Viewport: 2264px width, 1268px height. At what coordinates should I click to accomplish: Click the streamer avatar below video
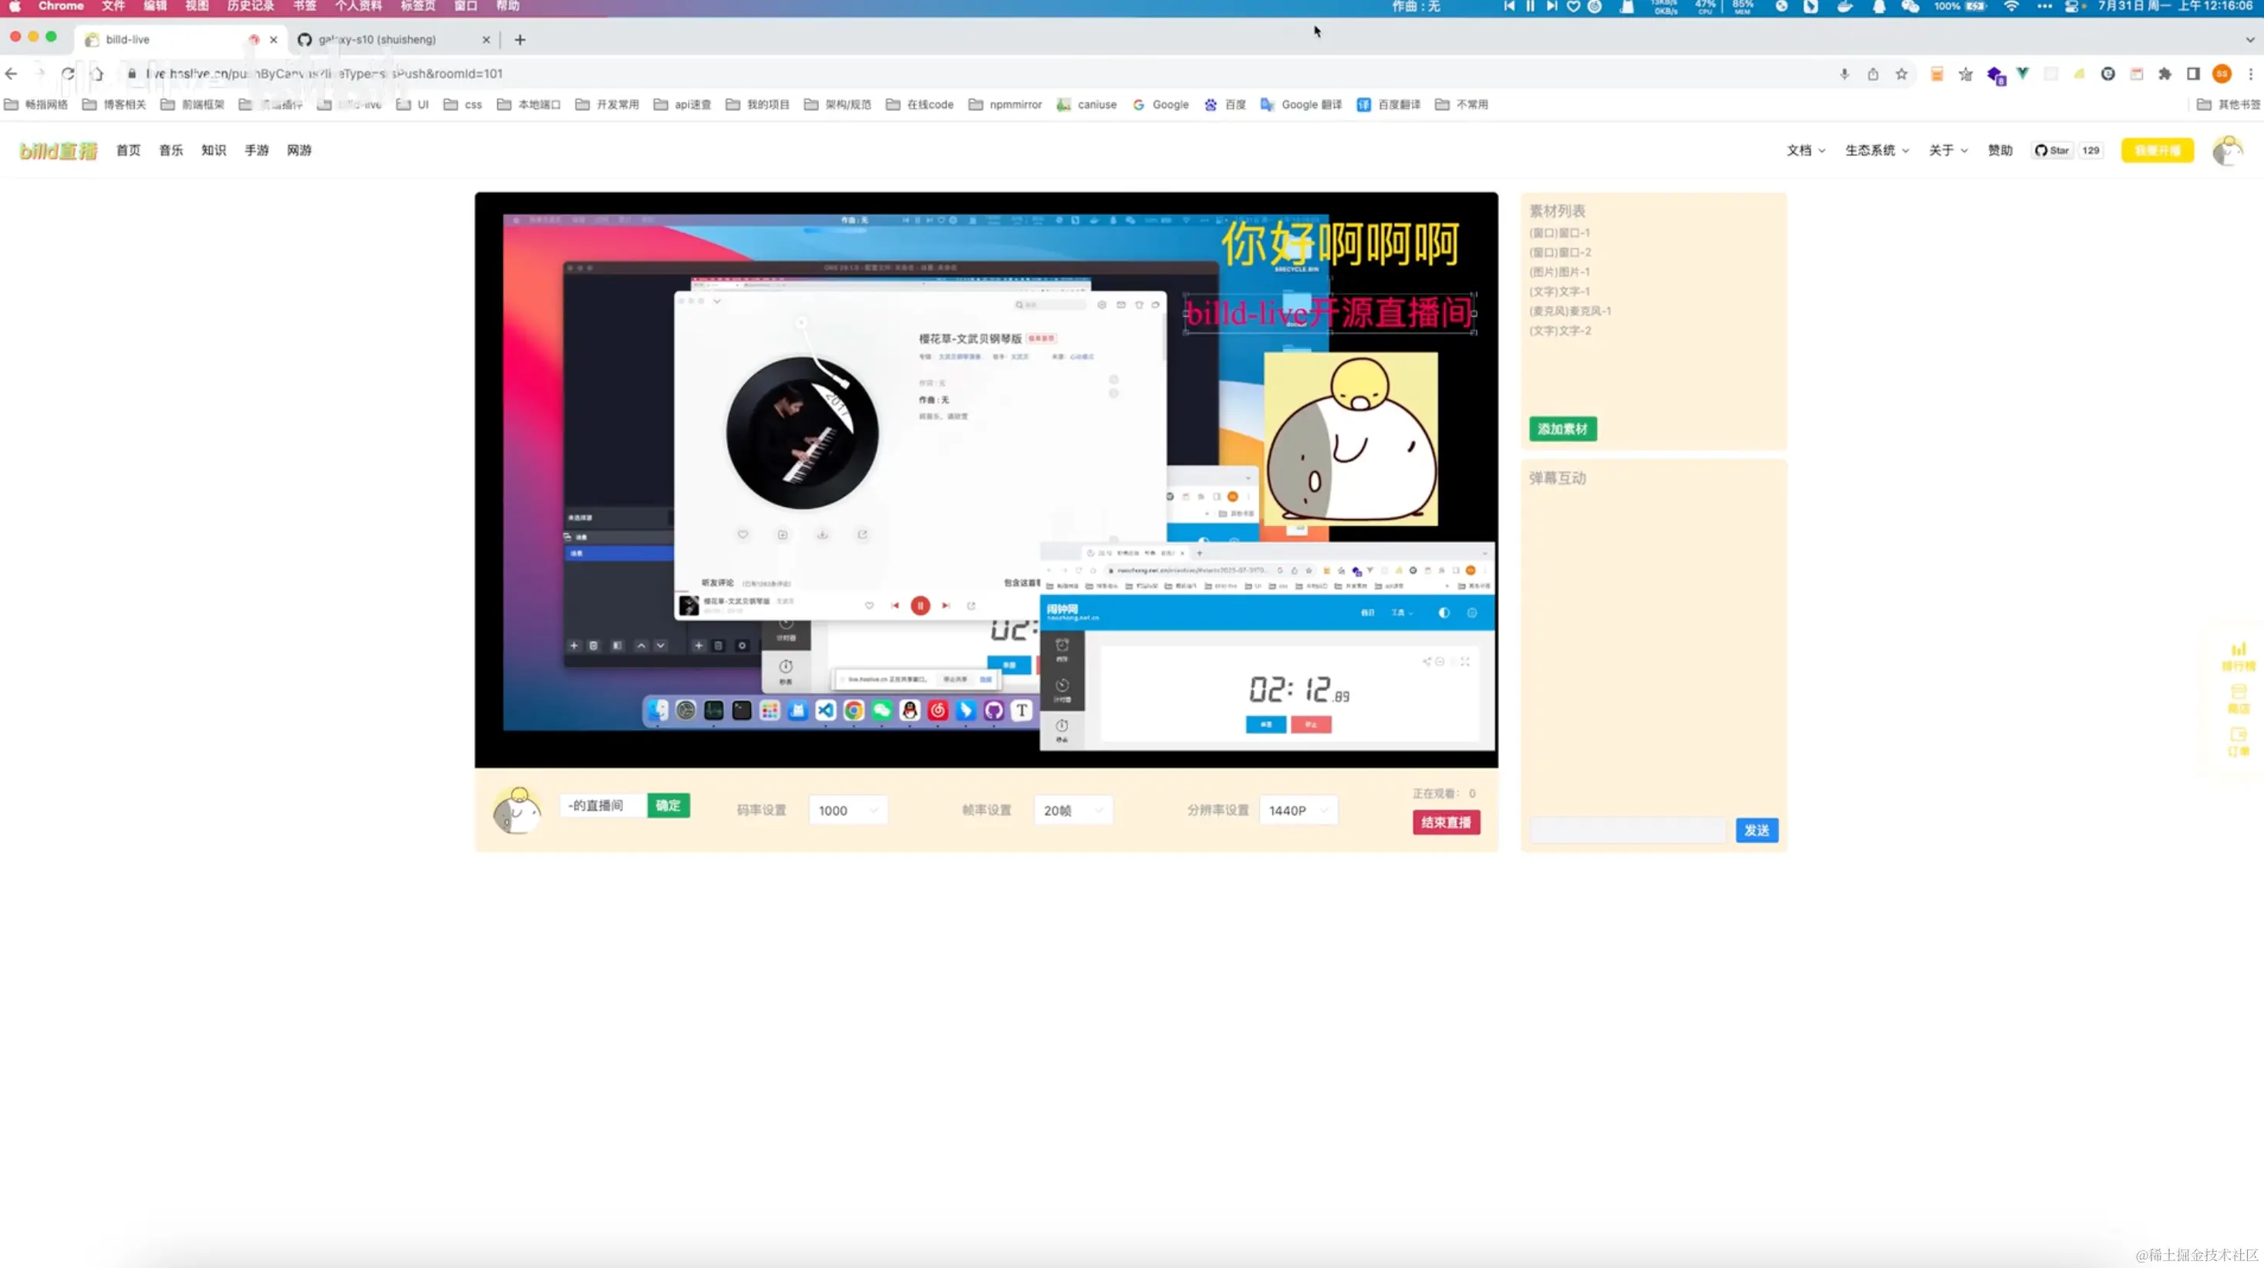coord(517,810)
